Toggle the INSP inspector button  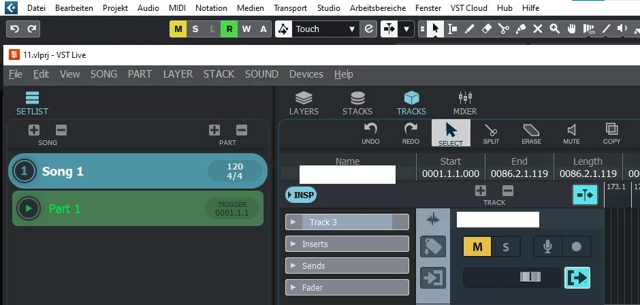(301, 195)
